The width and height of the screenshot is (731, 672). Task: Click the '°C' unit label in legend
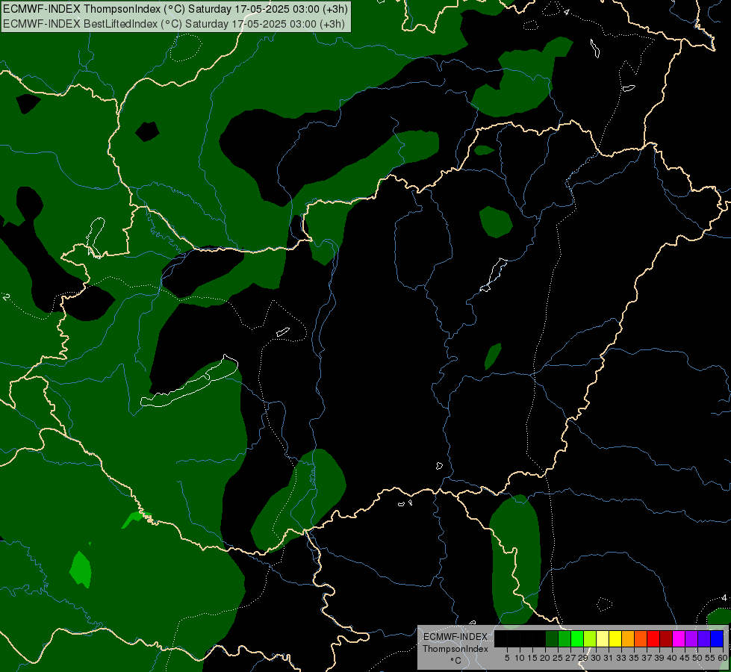456,660
